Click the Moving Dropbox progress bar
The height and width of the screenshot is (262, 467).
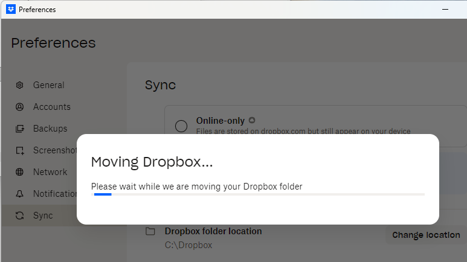click(x=258, y=194)
